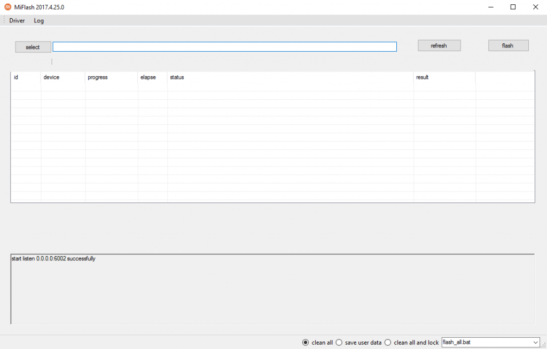Click the flash button

(x=508, y=46)
